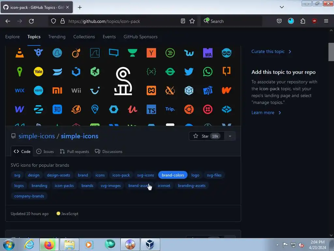Click the Wii brand icon
The height and width of the screenshot is (251, 334).
(76, 91)
